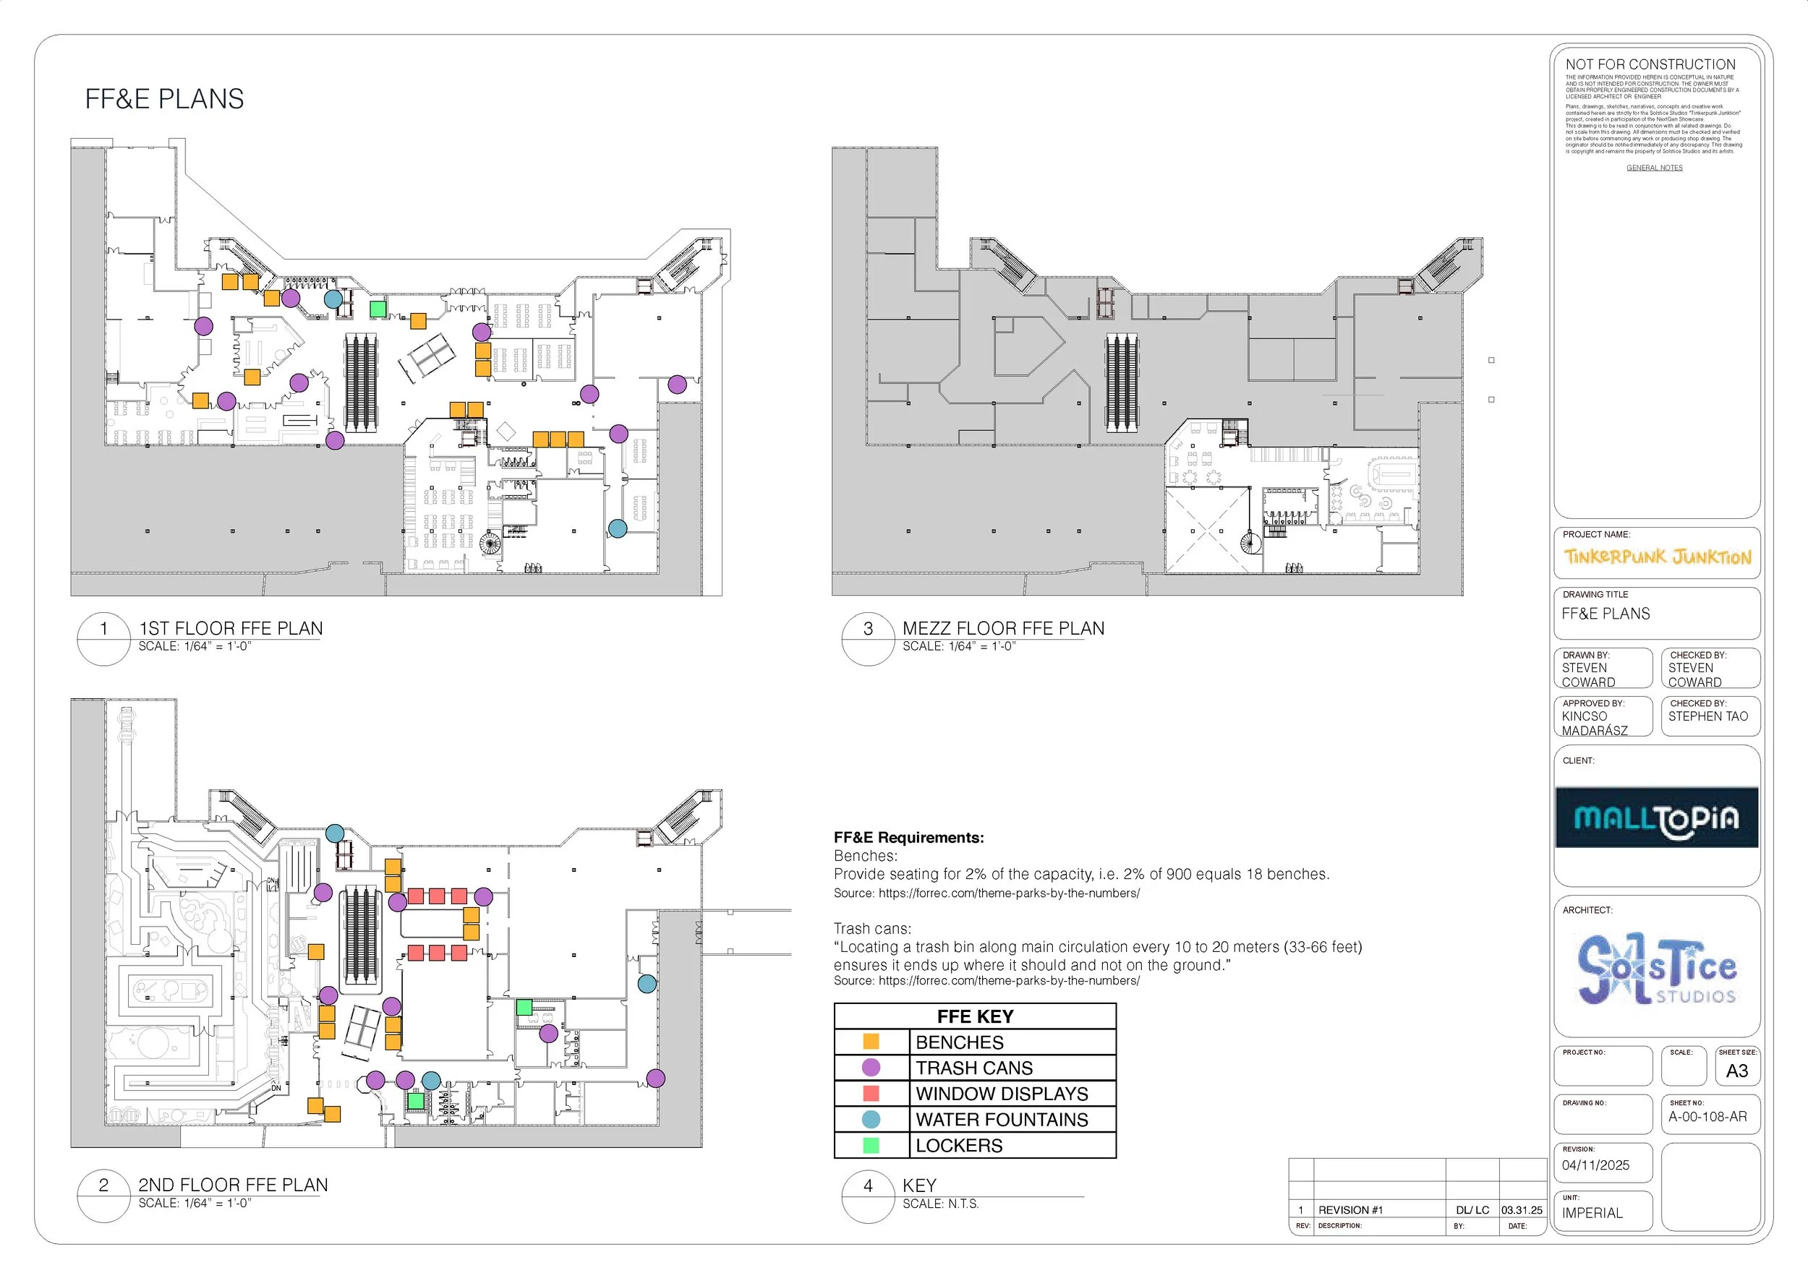The height and width of the screenshot is (1278, 1808).
Task: Open the GENERAL NOTES underlined link
Action: [x=1655, y=168]
